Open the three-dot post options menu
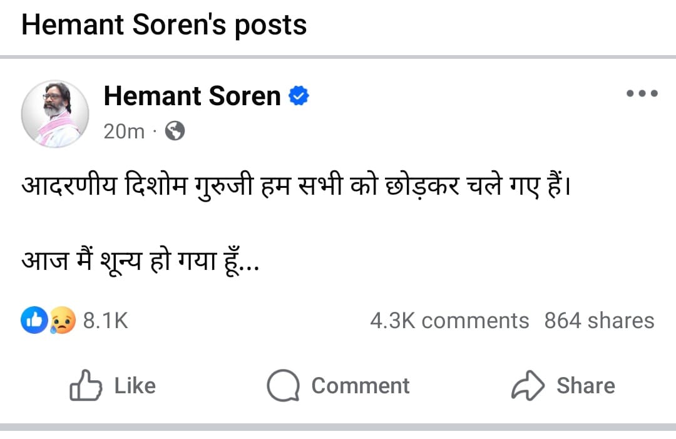Image resolution: width=676 pixels, height=439 pixels. [x=642, y=95]
